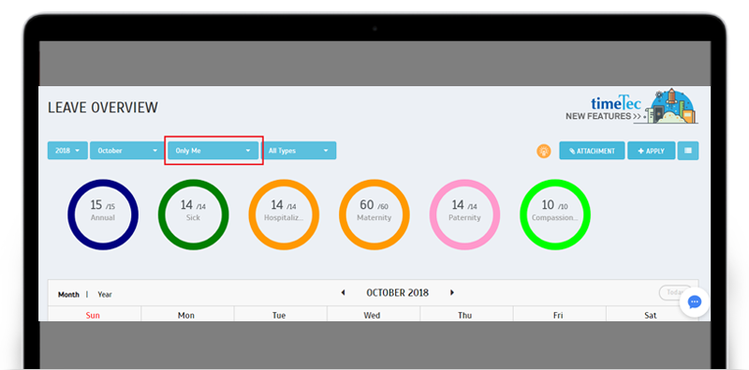Screen dimensions: 749x370
Task: Click the Attachment button
Action: (592, 151)
